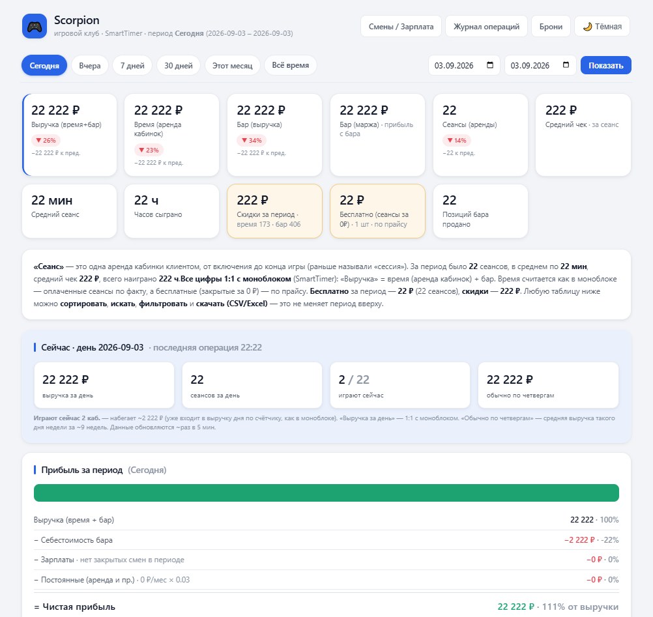Screen dimensions: 653x617
Task: Click the Выручка (время + бар) profit row
Action: 326,519
